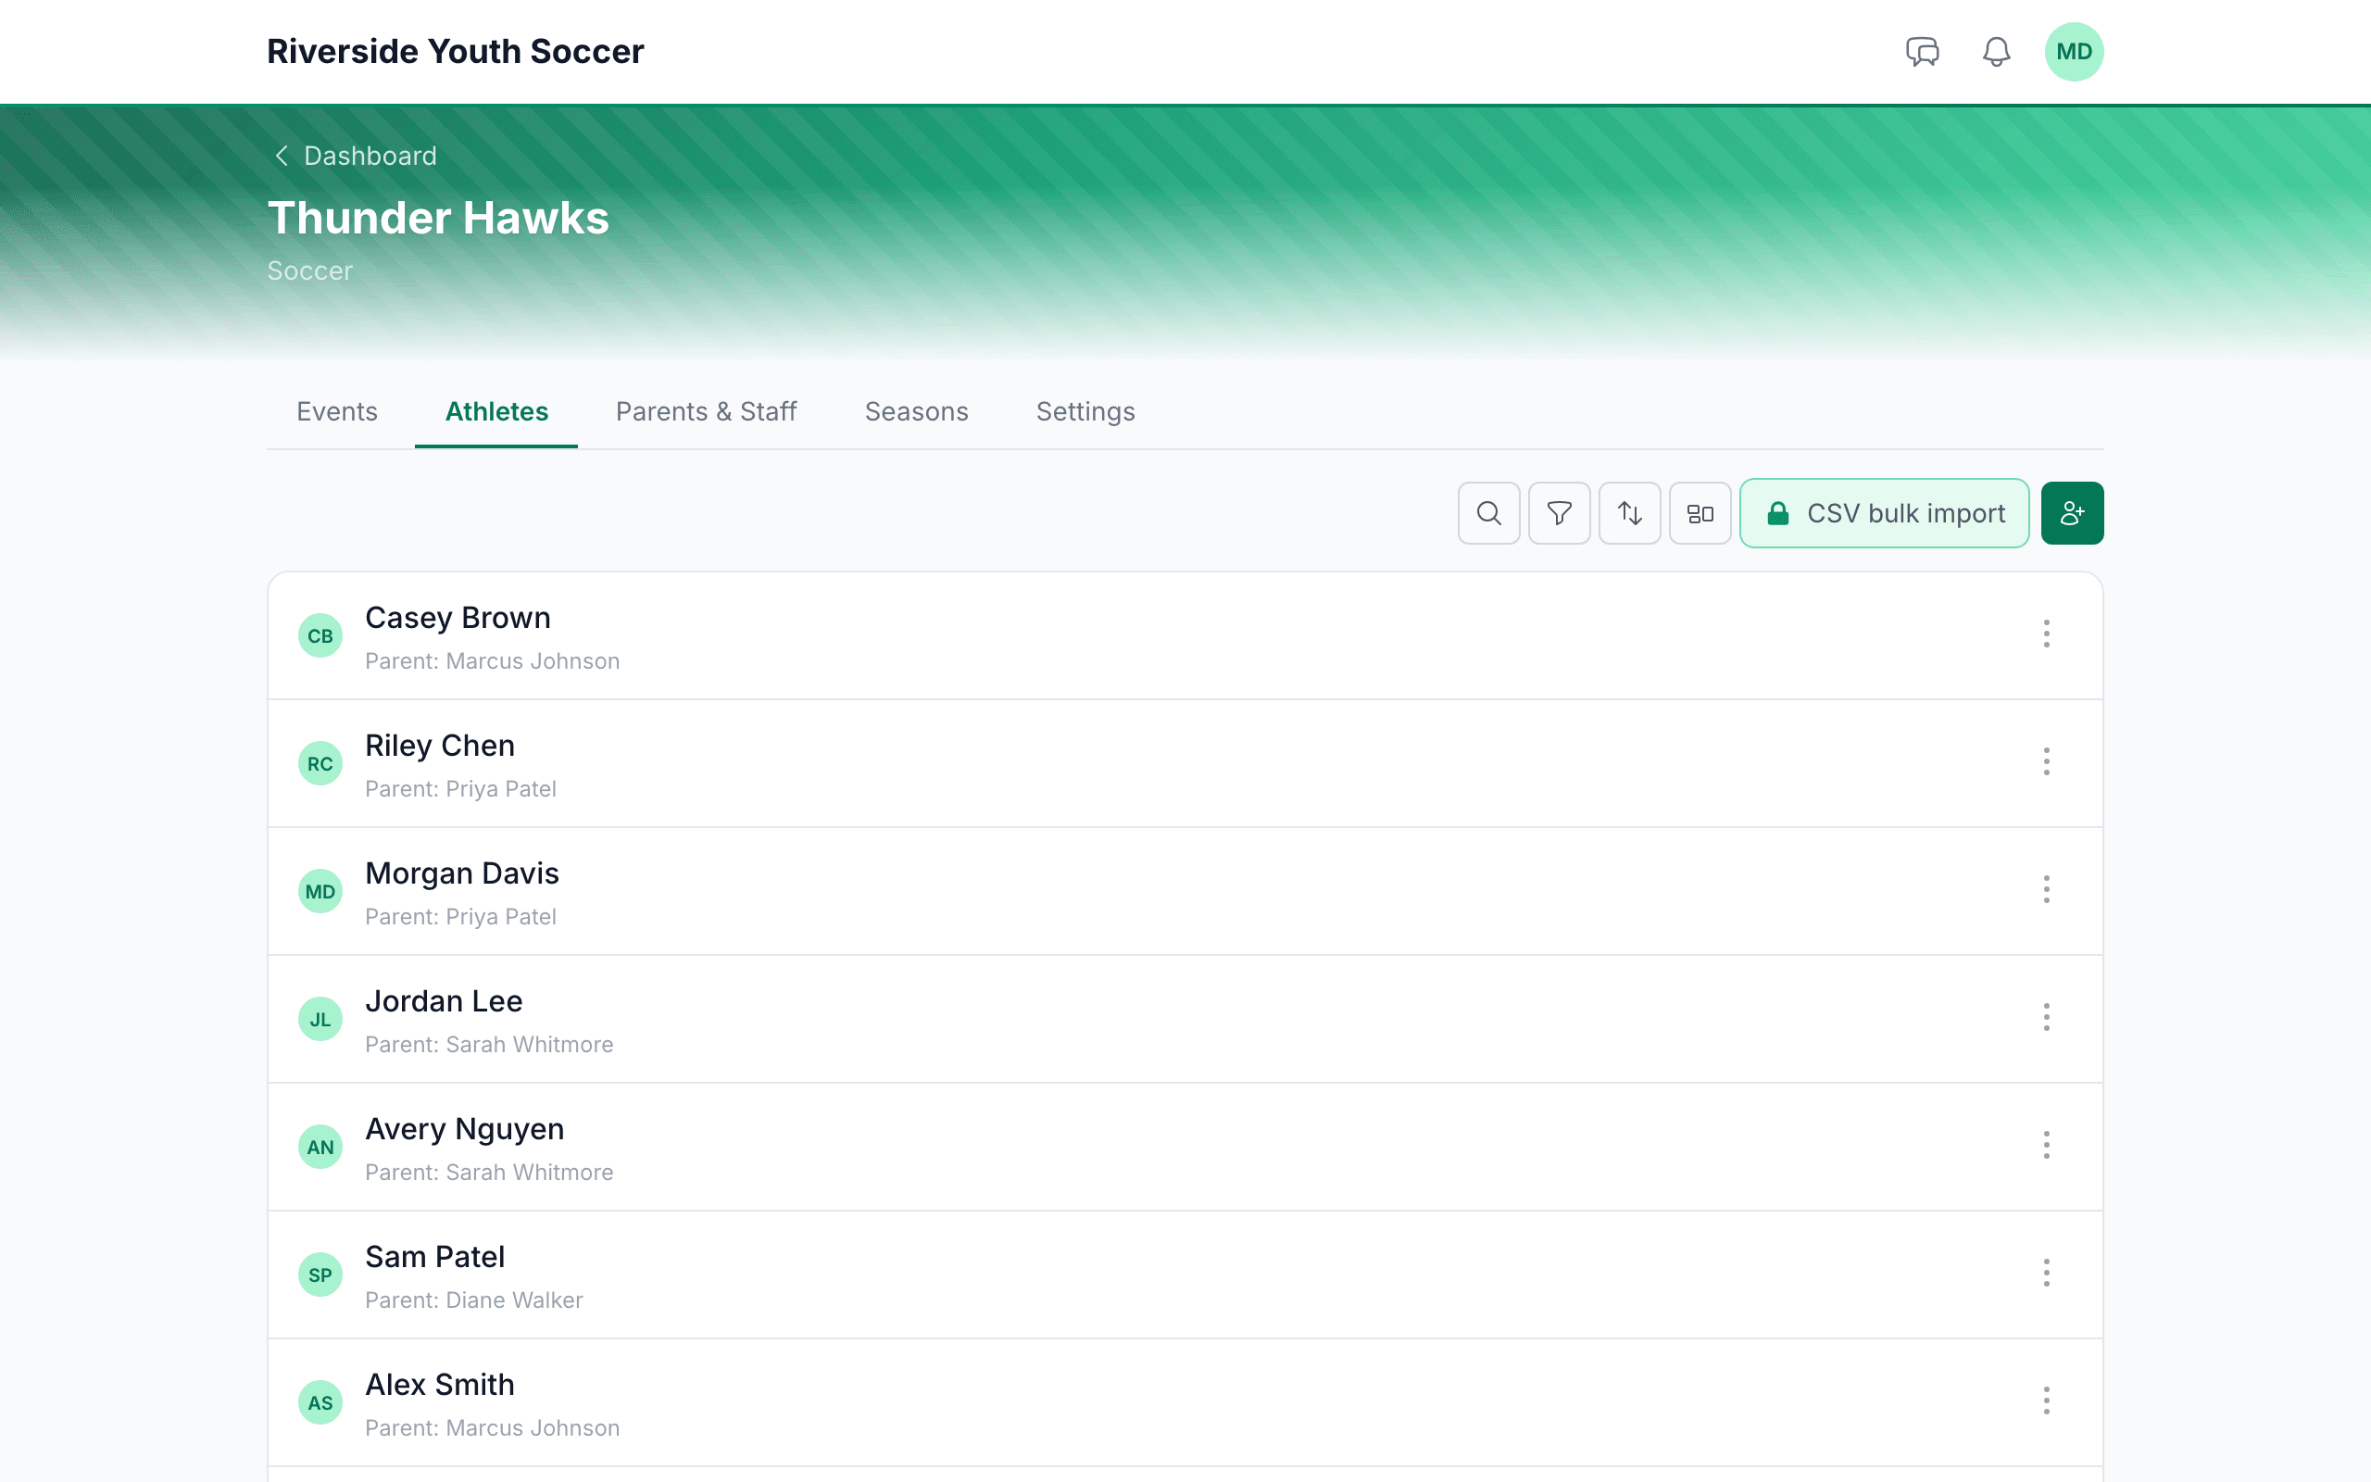Click 'Parent: Priya Patel' under Riley Chen

[x=460, y=789]
